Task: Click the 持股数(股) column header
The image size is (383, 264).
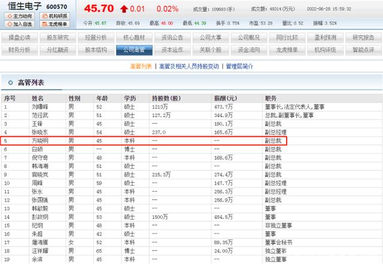Action: [x=166, y=99]
